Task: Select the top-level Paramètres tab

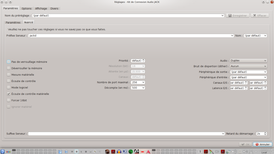Action: (11, 8)
